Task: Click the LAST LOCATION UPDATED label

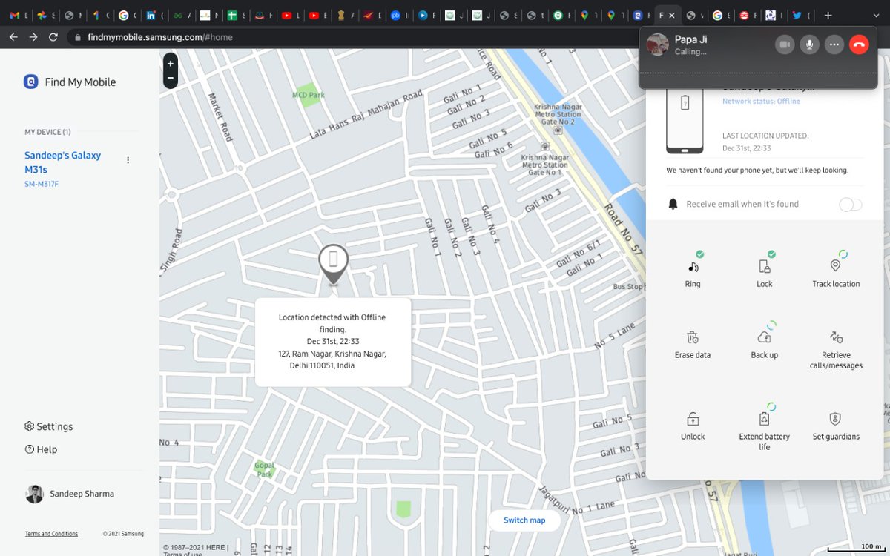Action: pos(765,136)
